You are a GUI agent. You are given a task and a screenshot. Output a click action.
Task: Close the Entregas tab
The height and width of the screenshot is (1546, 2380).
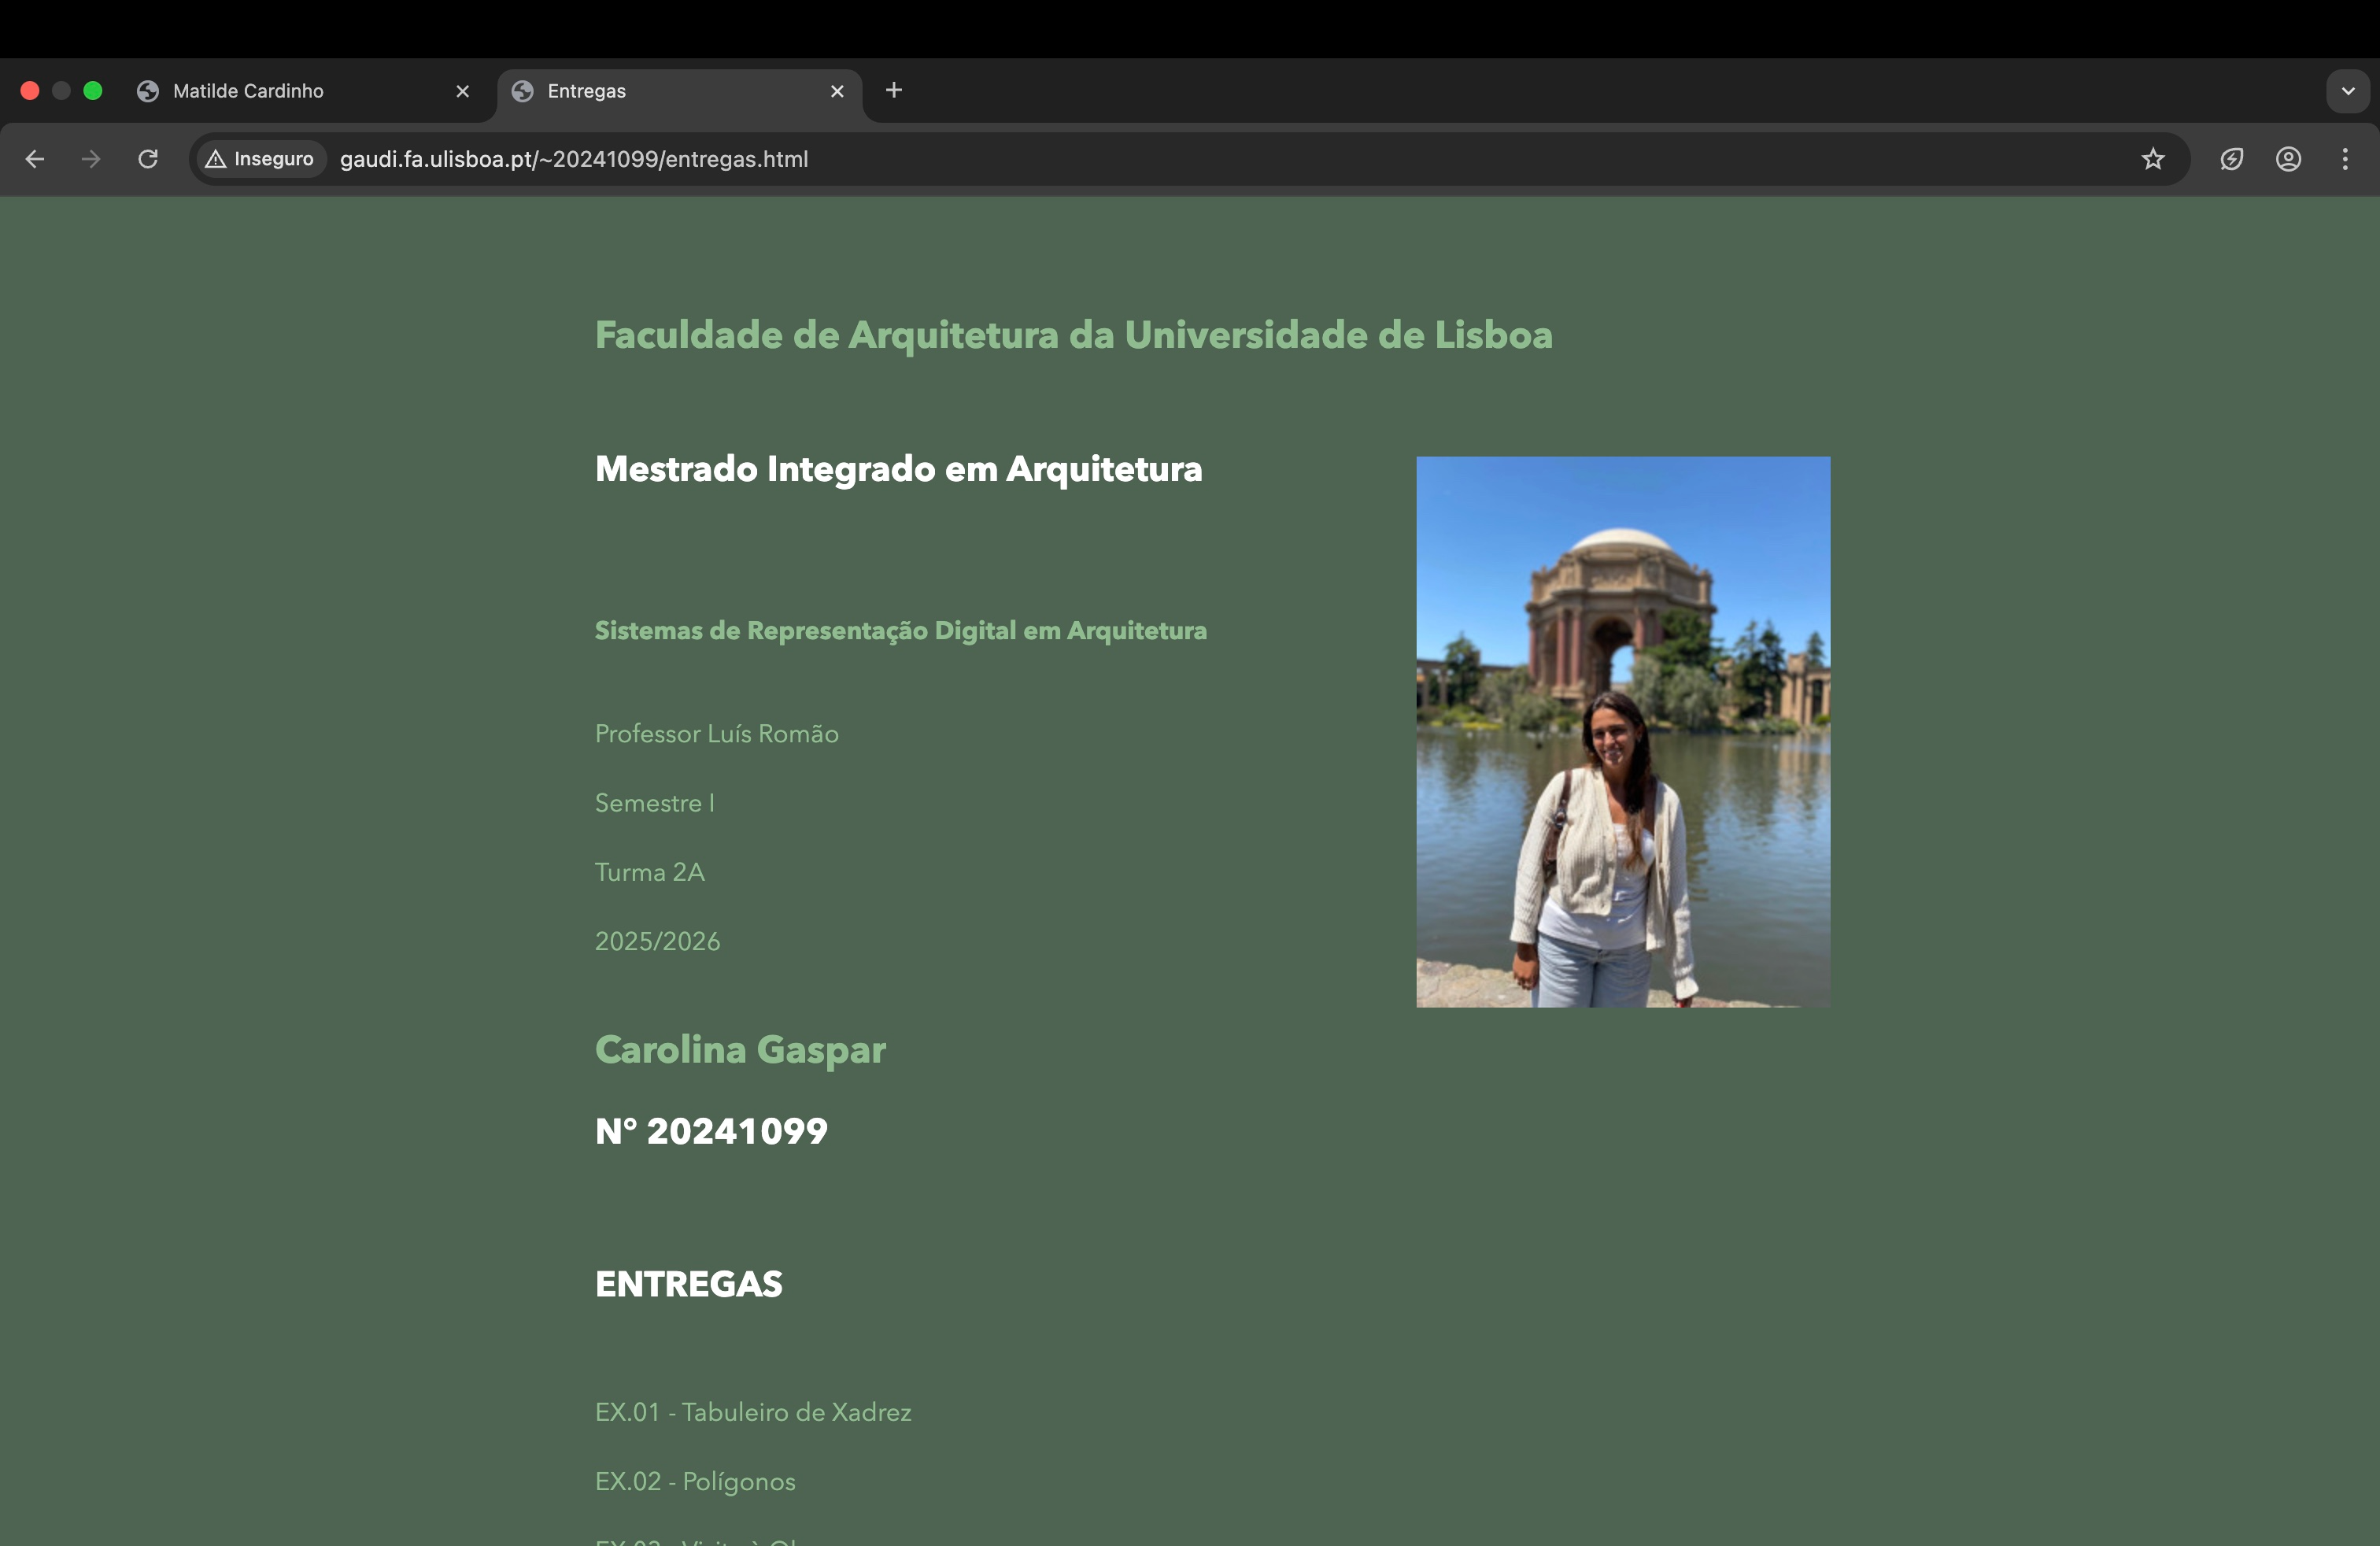click(x=837, y=91)
